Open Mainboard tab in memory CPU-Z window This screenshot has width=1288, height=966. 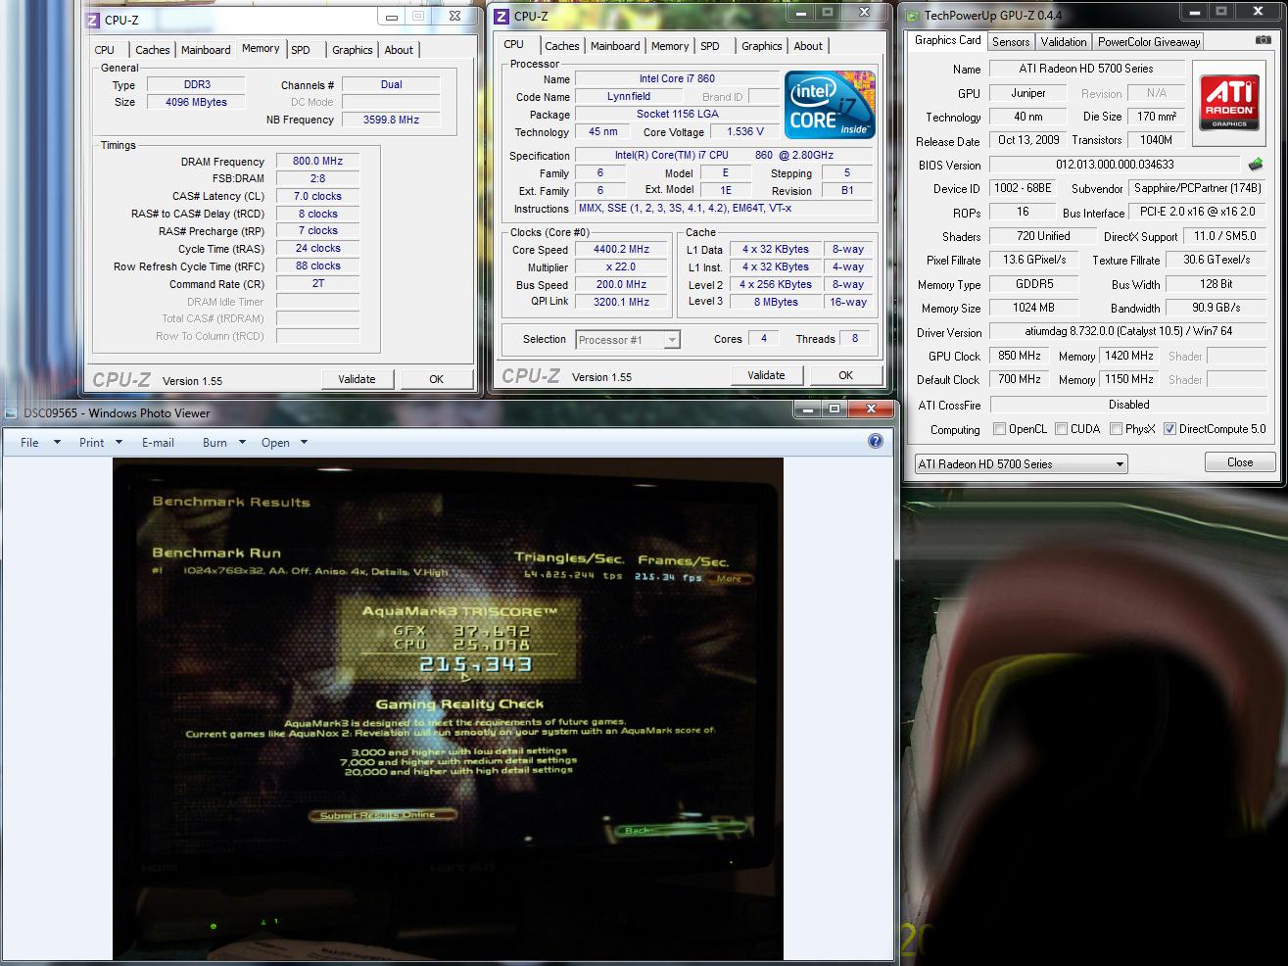point(206,50)
